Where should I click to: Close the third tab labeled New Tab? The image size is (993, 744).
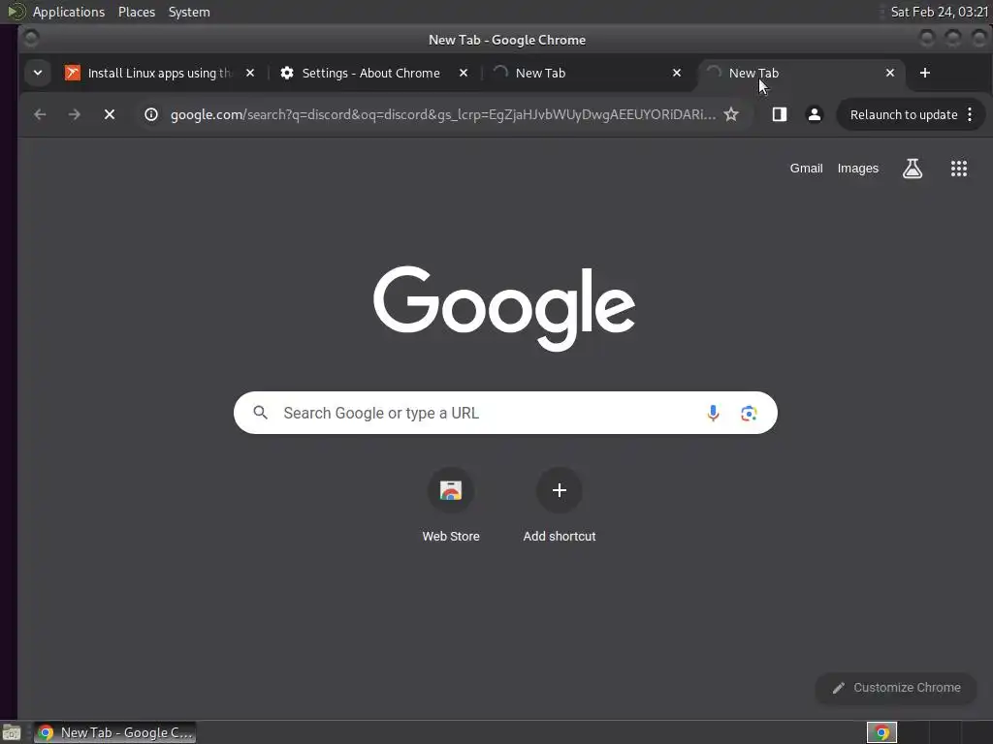677,73
